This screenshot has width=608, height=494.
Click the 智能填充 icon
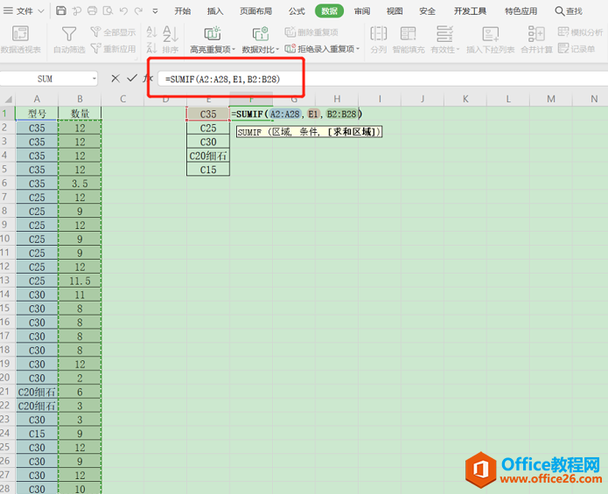pyautogui.click(x=409, y=34)
